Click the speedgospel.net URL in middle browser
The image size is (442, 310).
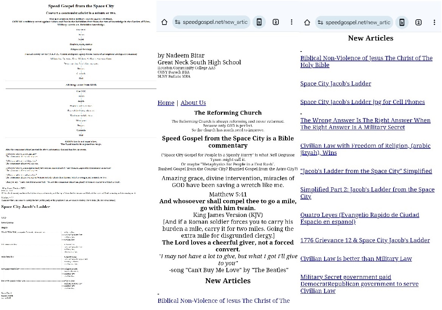pos(215,22)
